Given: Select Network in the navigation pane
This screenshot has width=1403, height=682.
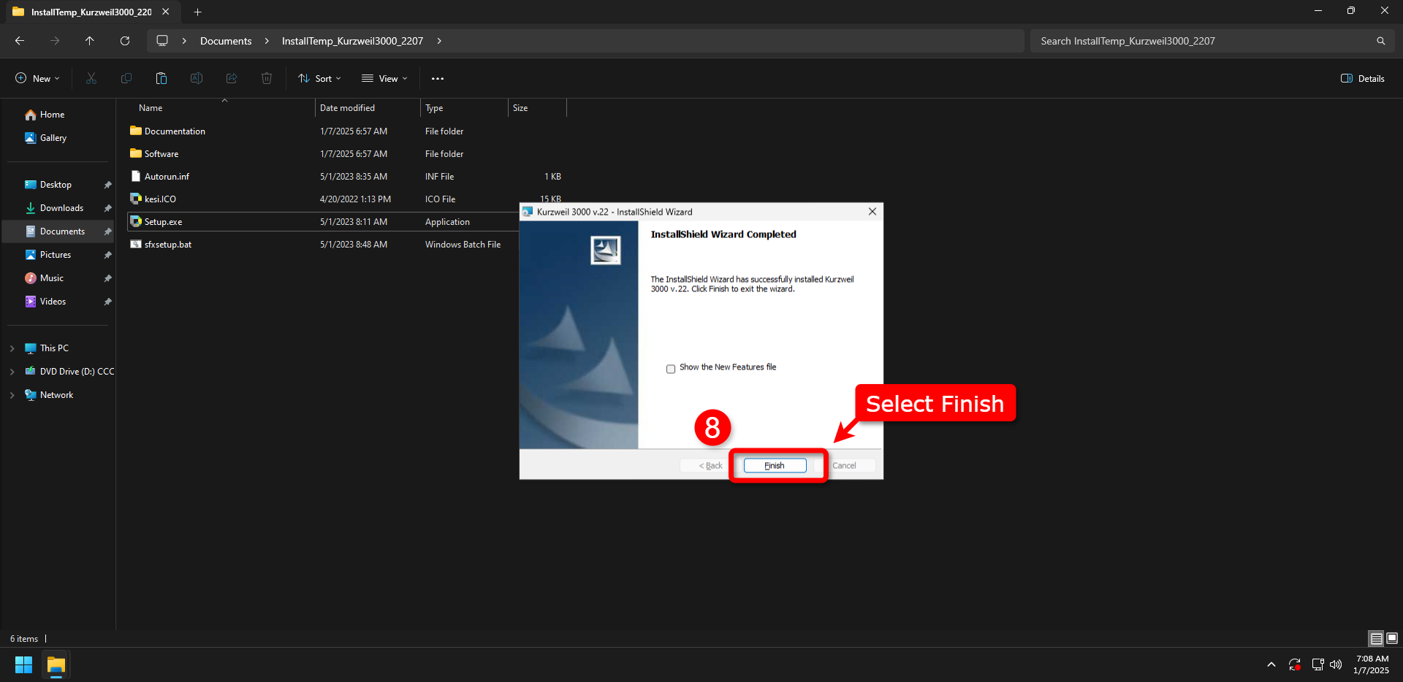Looking at the screenshot, I should [56, 395].
